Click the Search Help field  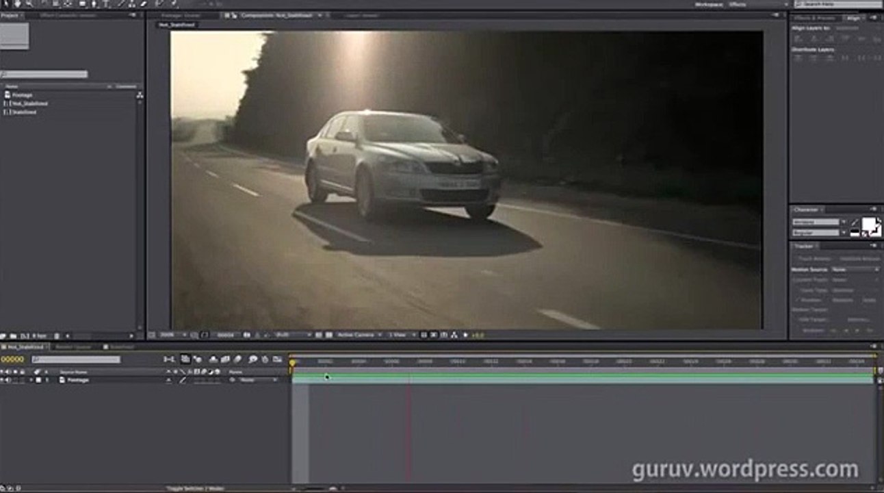(839, 4)
